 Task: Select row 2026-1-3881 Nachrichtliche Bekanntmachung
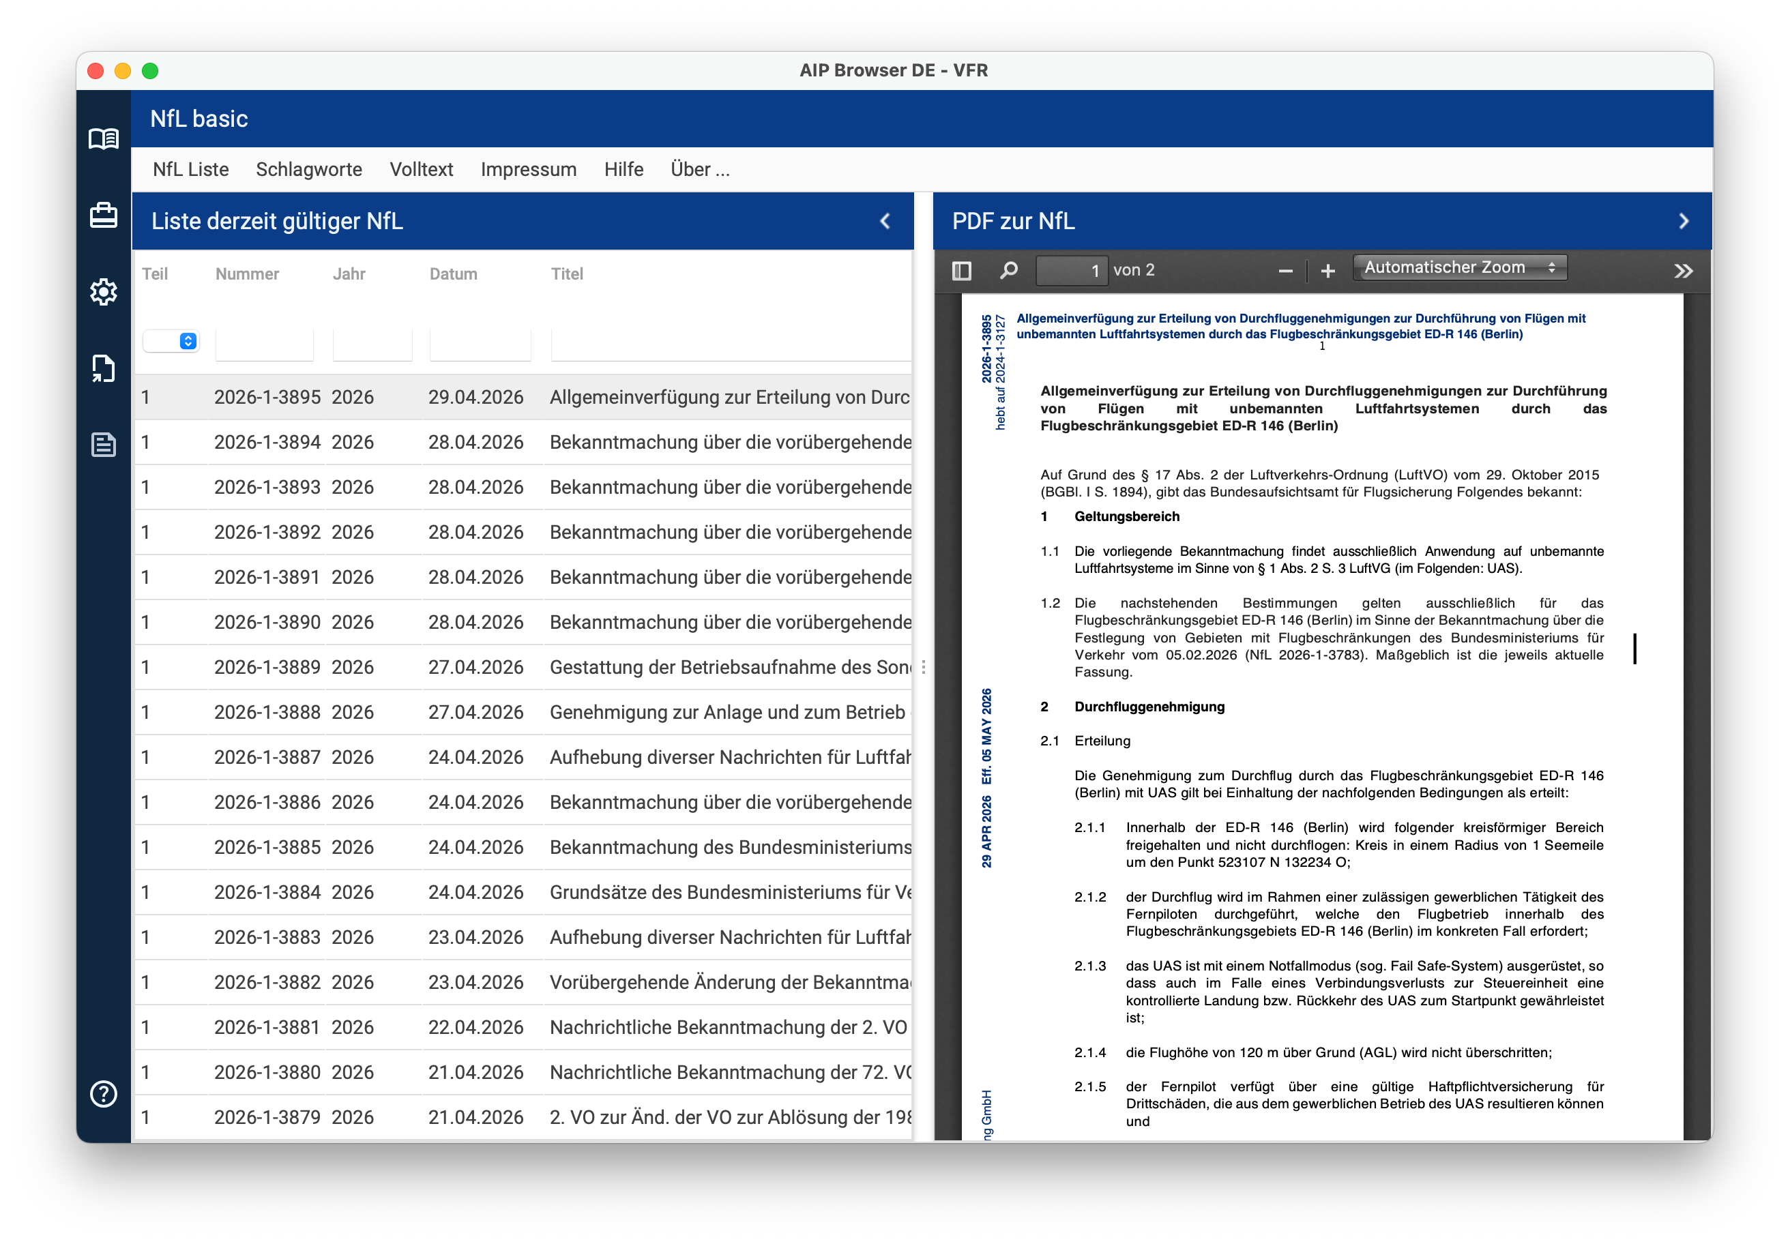523,1028
